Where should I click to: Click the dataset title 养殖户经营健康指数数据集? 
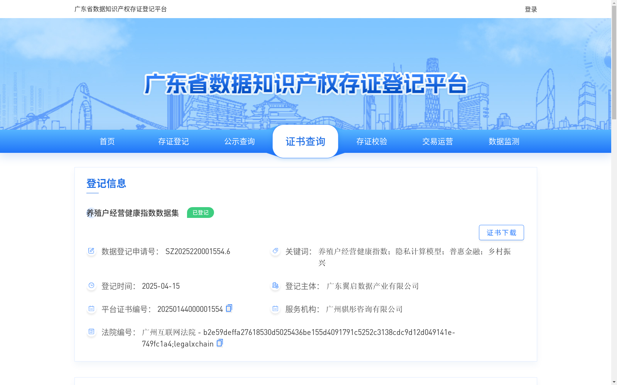(133, 213)
